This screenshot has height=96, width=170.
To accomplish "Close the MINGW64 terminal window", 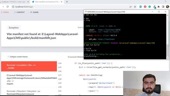I will (x=165, y=12).
